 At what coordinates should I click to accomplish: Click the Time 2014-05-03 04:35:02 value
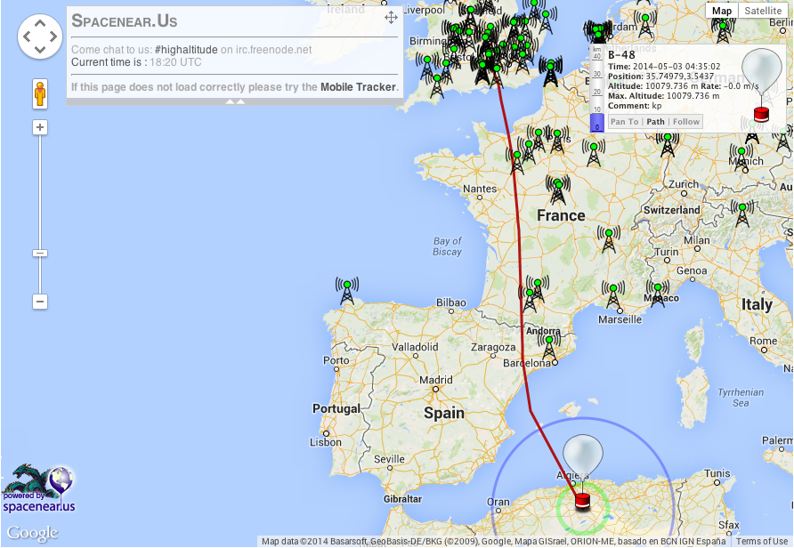677,67
